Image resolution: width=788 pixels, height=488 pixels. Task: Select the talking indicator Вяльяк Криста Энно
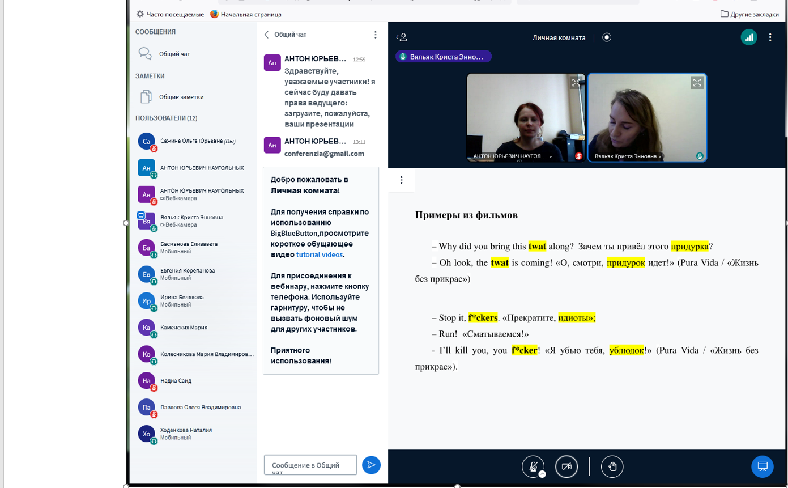[443, 57]
